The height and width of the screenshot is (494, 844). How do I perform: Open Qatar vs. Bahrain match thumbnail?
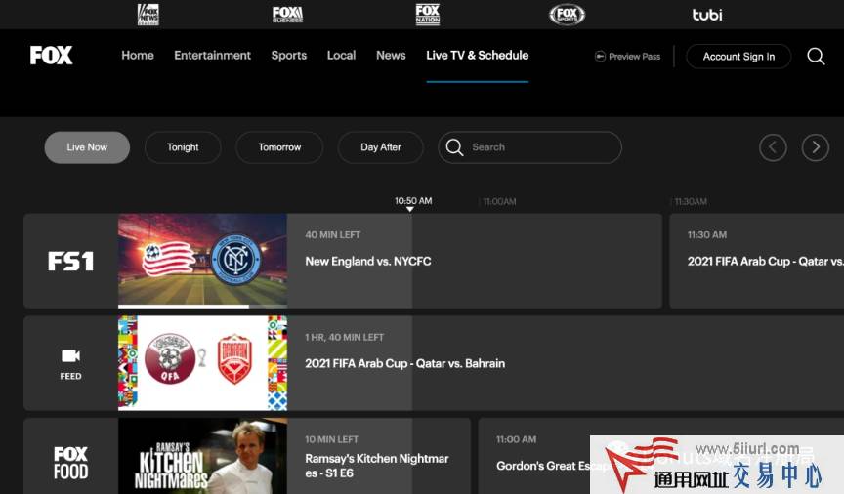coord(202,363)
